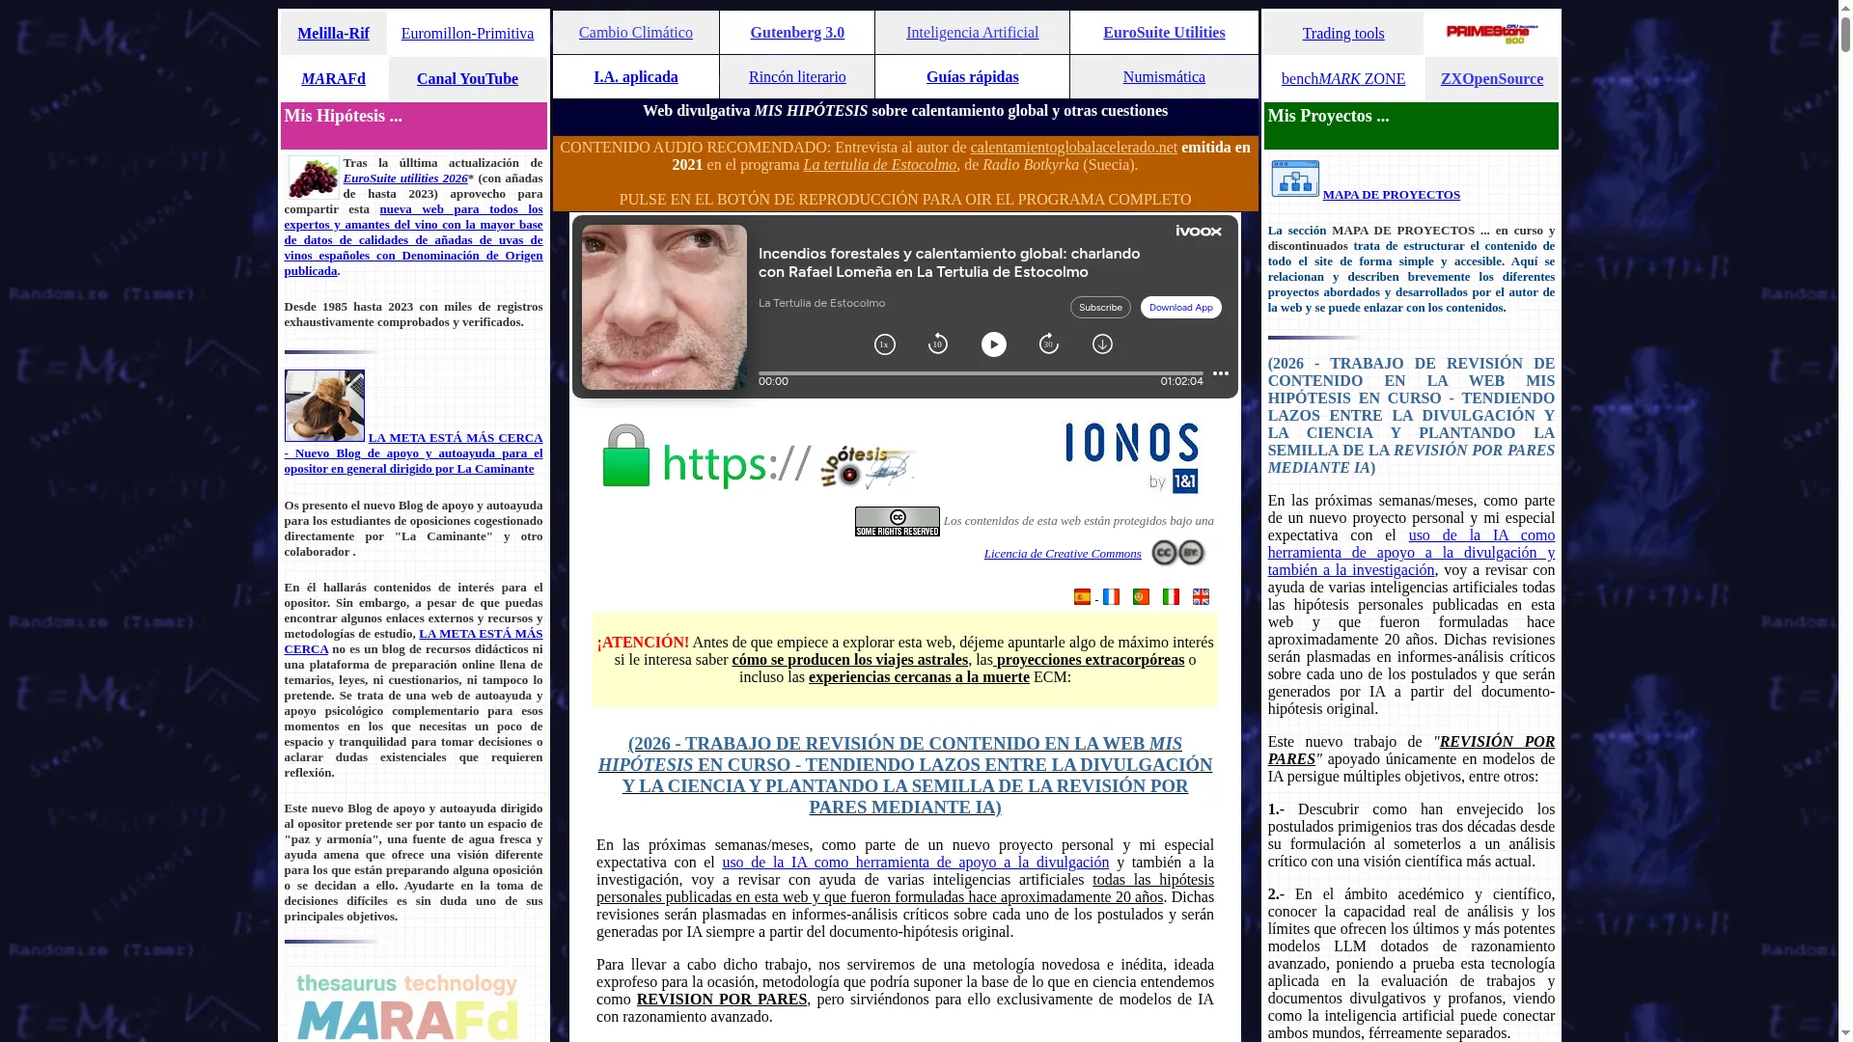Click the podcast host portrait thumbnail
1853x1042 pixels.
pyautogui.click(x=664, y=308)
